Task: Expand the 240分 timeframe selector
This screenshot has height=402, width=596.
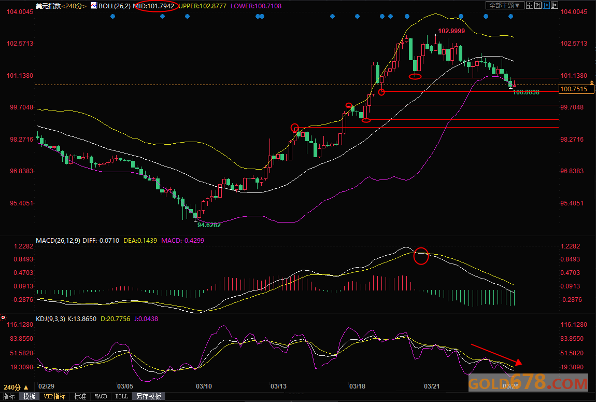Action: click(x=16, y=387)
